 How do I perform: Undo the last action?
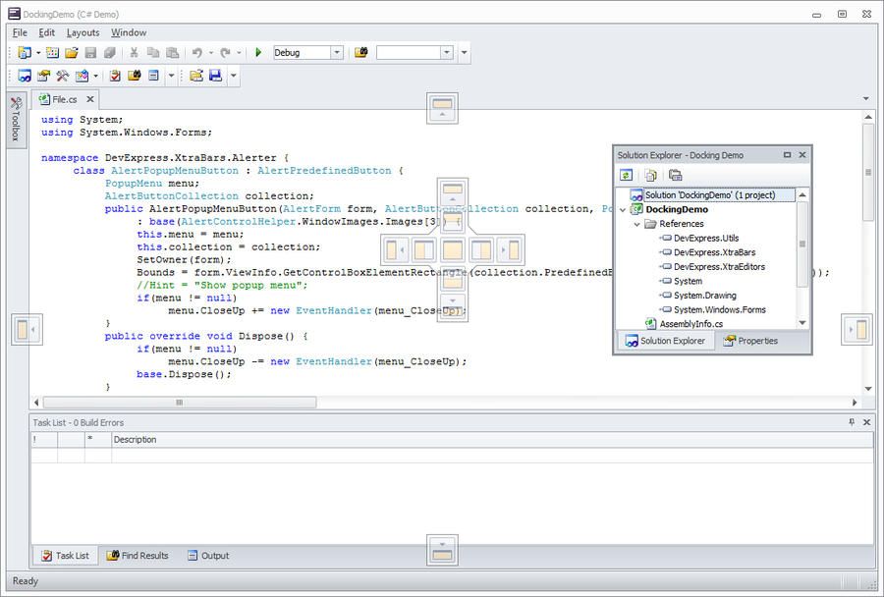click(196, 52)
